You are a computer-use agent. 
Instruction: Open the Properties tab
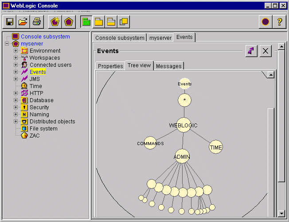pyautogui.click(x=110, y=66)
